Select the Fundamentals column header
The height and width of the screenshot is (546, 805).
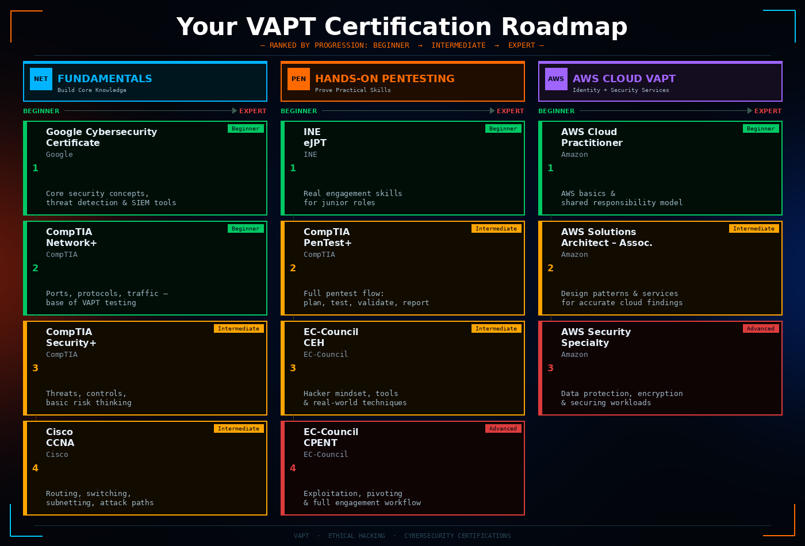click(x=105, y=79)
